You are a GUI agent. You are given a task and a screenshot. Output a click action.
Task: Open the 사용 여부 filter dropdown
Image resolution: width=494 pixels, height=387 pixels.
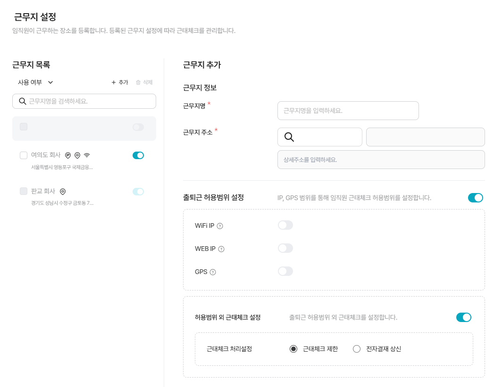click(x=35, y=82)
